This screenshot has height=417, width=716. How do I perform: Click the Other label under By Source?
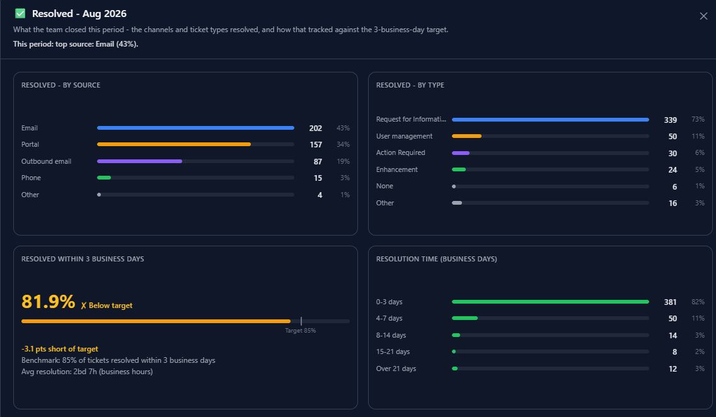coord(30,195)
